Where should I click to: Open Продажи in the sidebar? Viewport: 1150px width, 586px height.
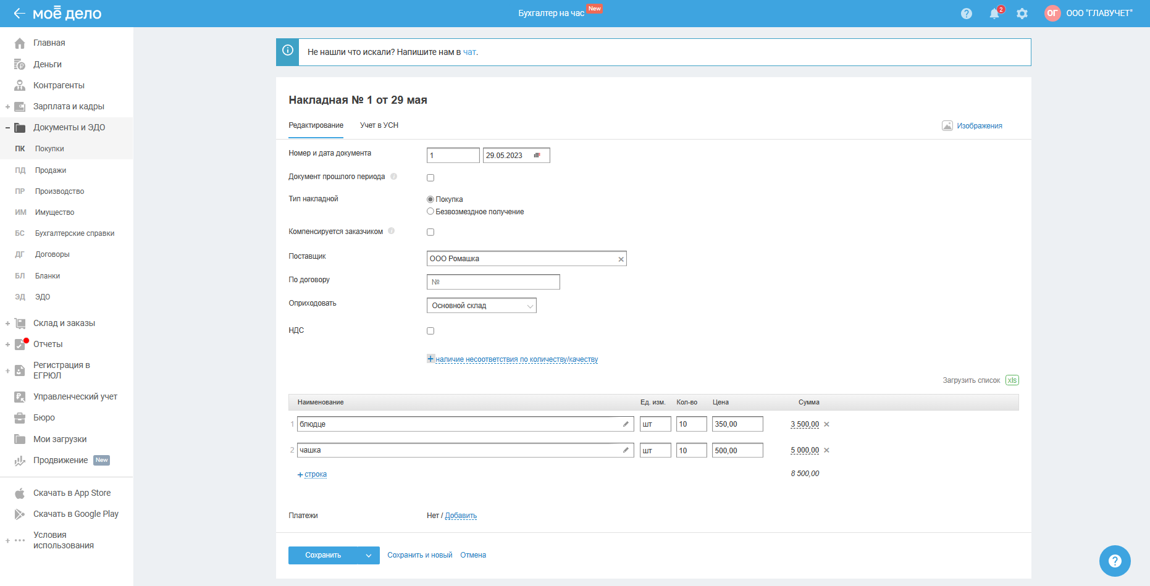(51, 170)
